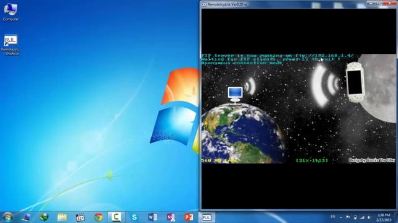Open the Computer desktop icon
This screenshot has height=223, width=398.
coord(11,12)
